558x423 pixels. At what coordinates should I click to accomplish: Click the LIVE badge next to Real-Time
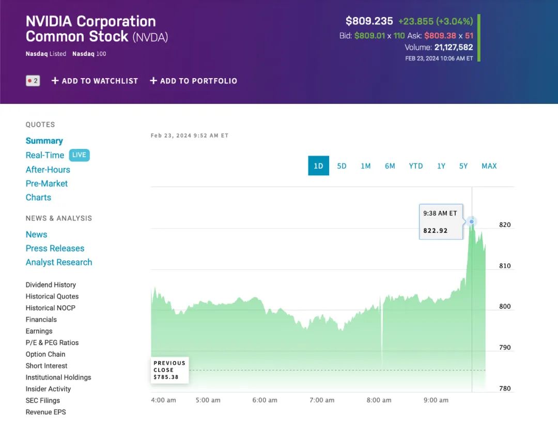click(x=79, y=155)
